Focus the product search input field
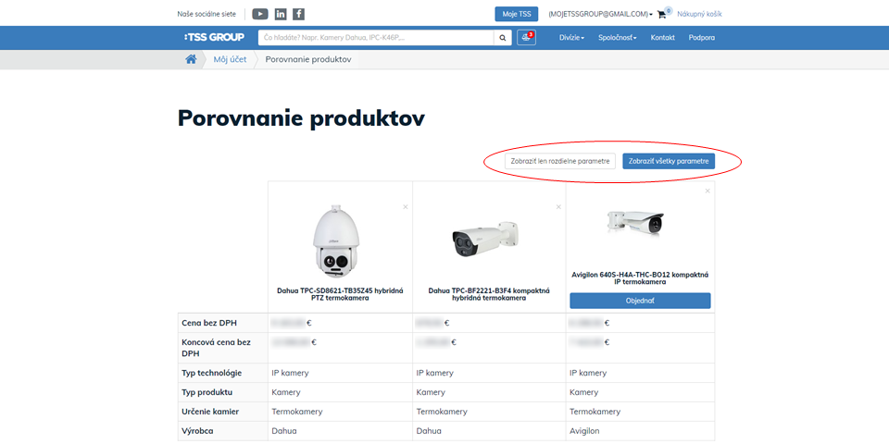 (376, 38)
